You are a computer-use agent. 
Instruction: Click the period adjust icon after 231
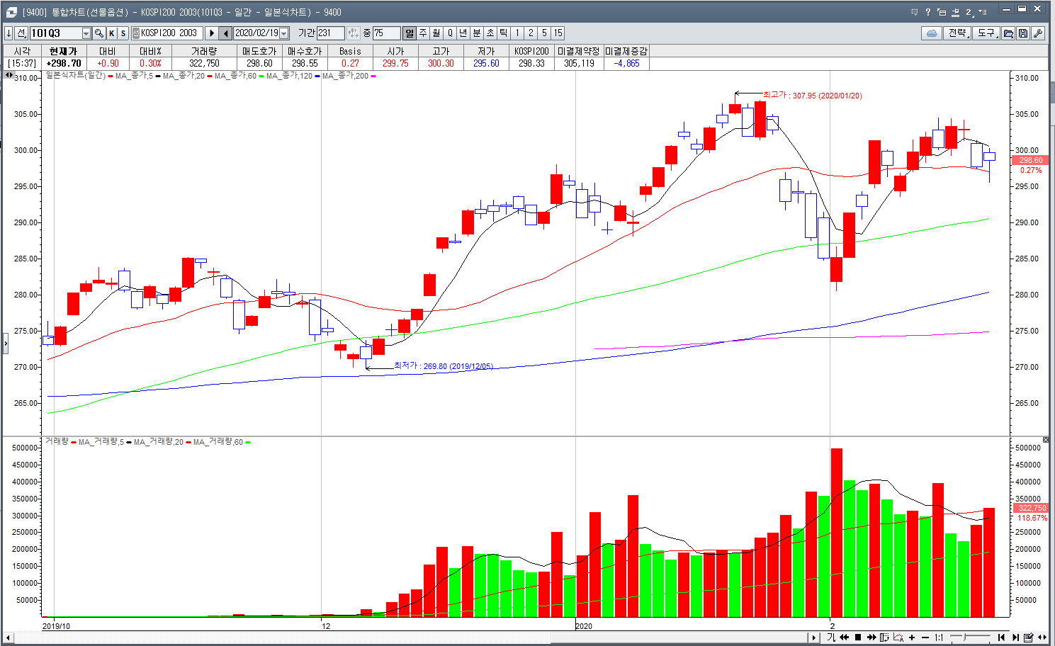(x=353, y=33)
